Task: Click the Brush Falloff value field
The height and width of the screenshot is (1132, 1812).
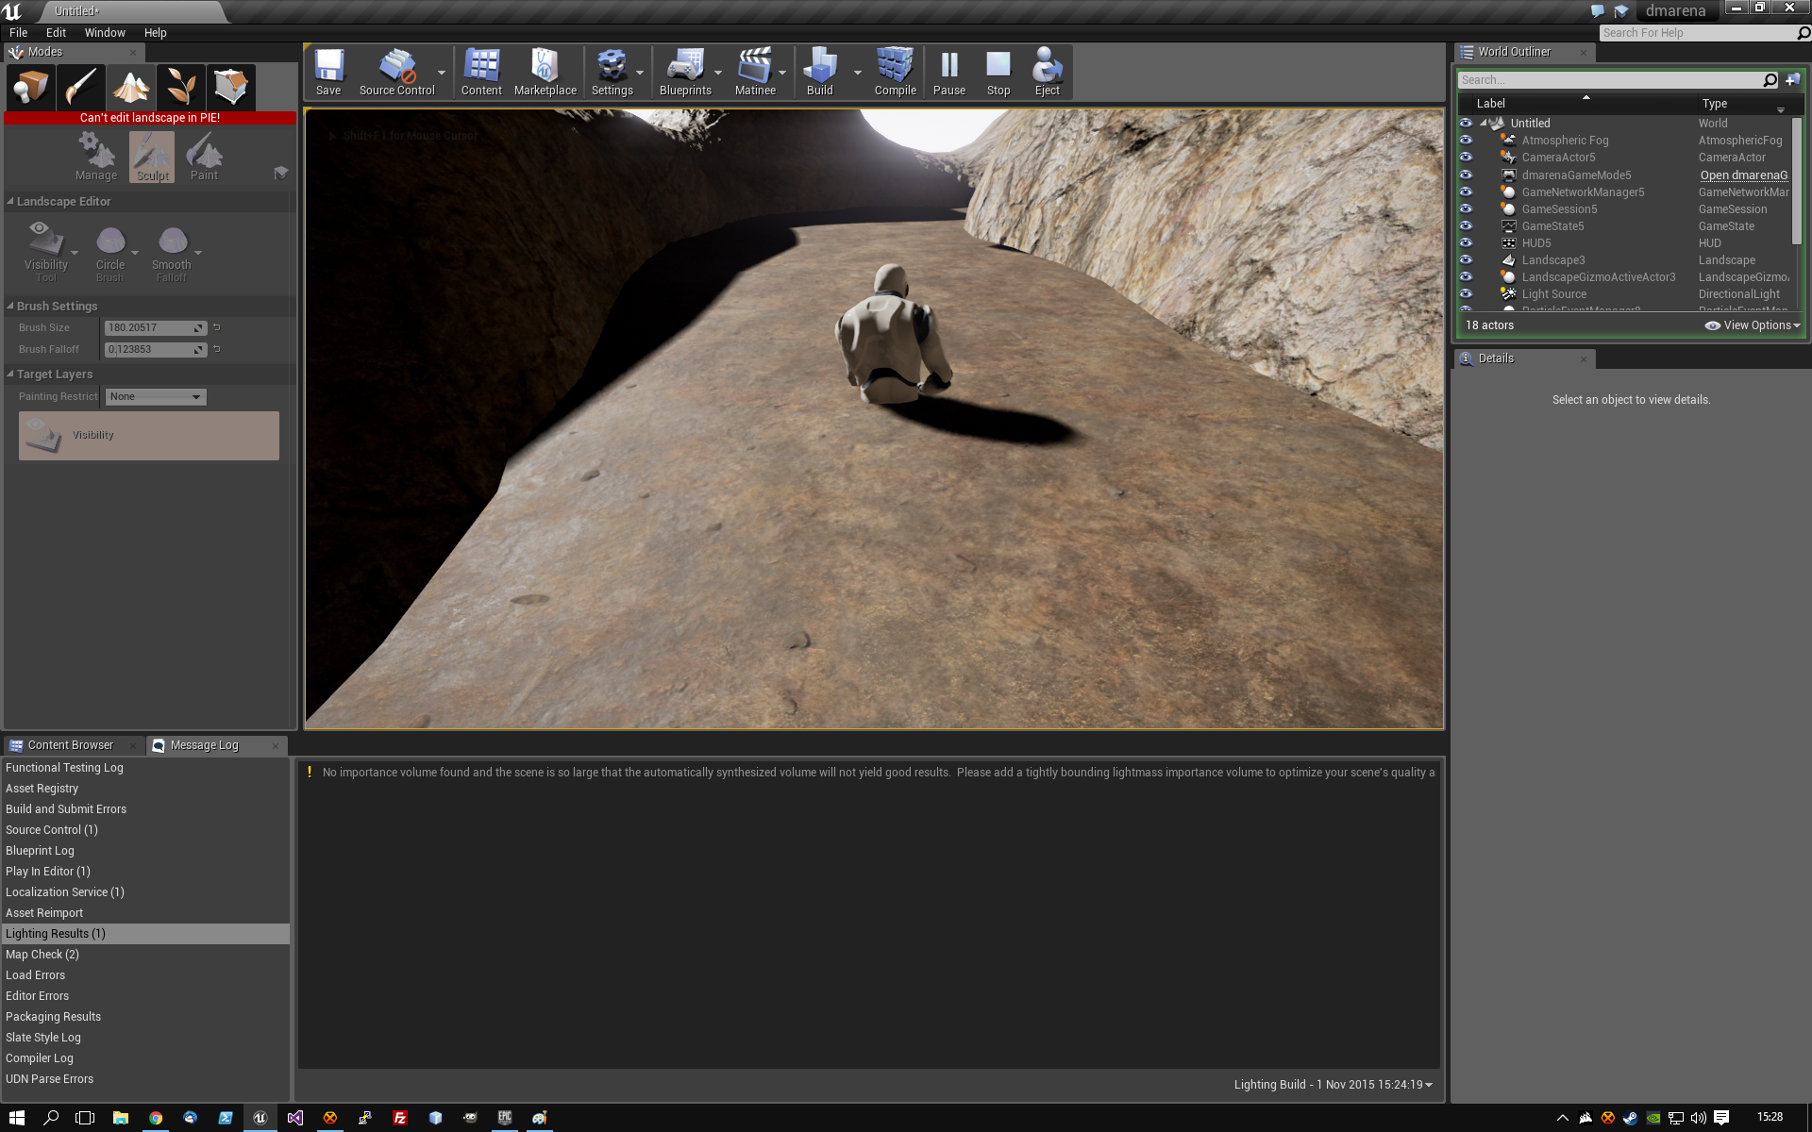Action: tap(155, 349)
